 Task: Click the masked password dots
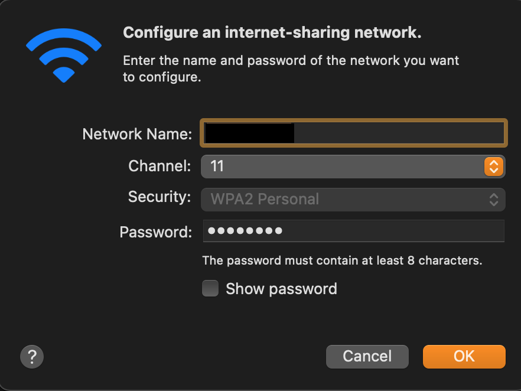coord(245,231)
